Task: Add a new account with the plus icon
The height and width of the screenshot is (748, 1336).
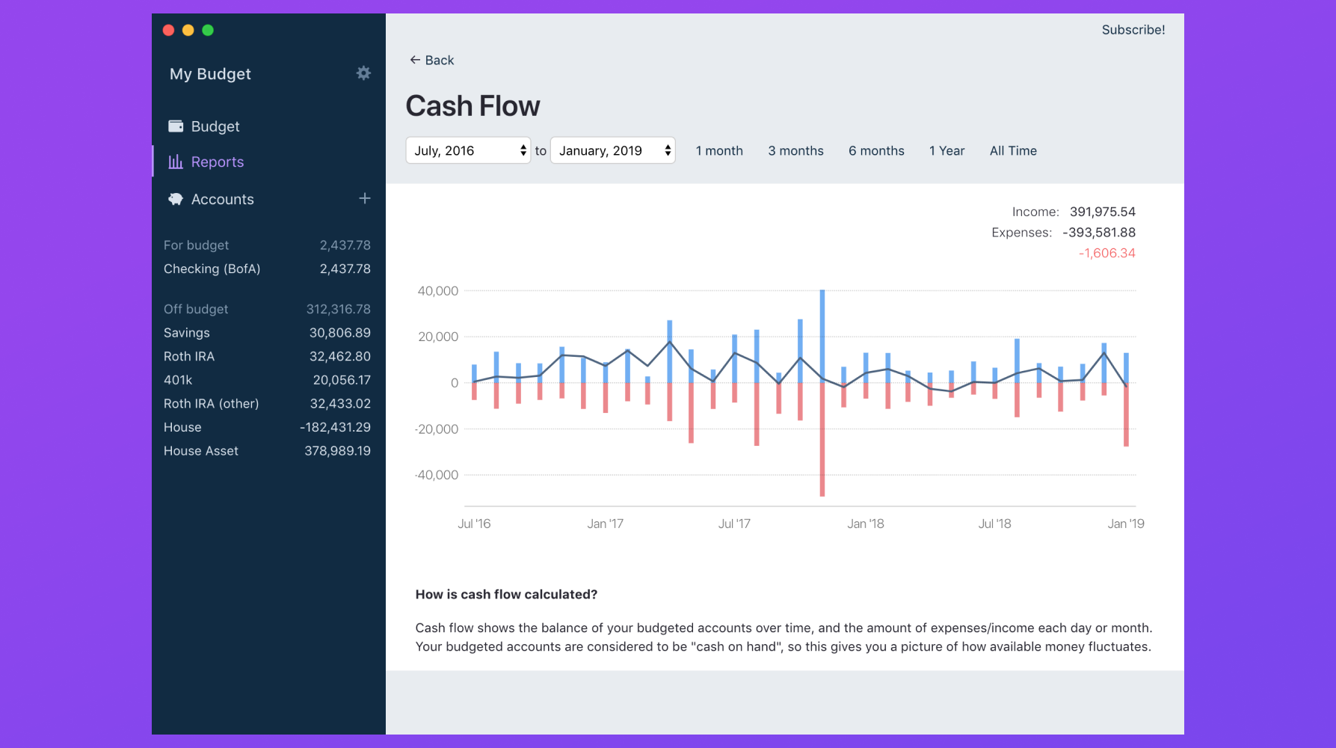Action: click(365, 198)
